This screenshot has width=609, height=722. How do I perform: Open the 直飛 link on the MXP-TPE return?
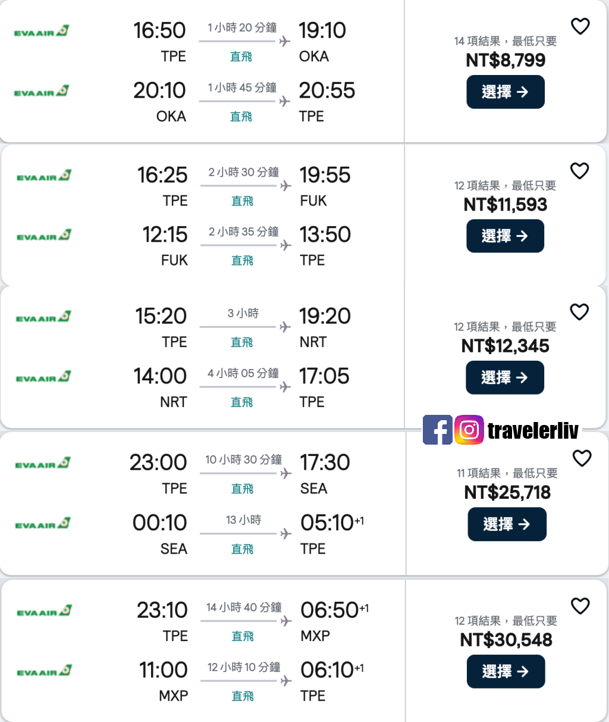pos(242,696)
